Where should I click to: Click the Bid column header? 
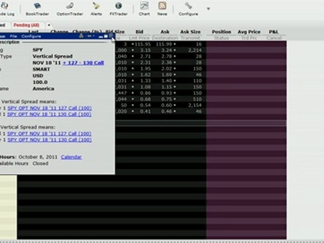pyautogui.click(x=139, y=32)
